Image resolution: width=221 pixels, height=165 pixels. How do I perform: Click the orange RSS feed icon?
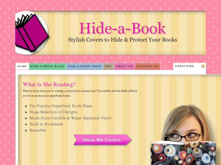pyautogui.click(x=203, y=66)
